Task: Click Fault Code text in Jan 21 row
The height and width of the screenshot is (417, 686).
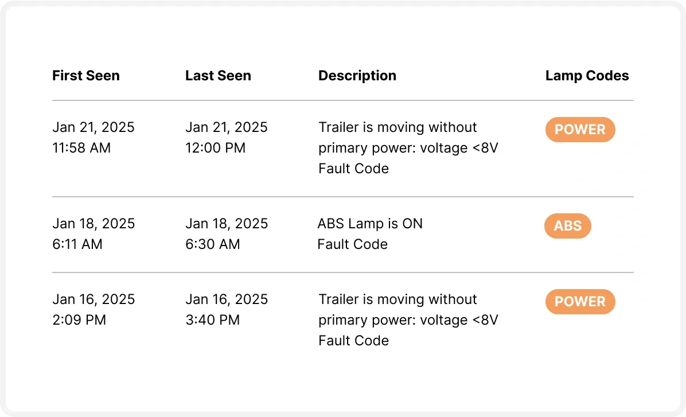Action: 353,169
